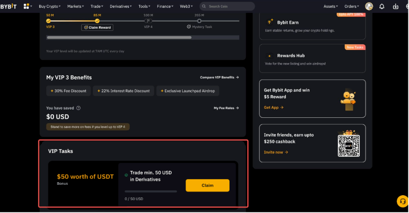Click the language globe icon
Viewport: 409px width, 213px height.
tap(407, 7)
